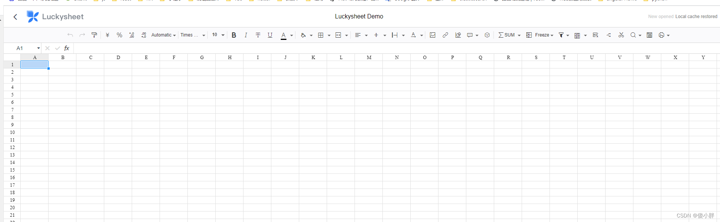Click the fx insert function button
This screenshot has width=720, height=222.
pos(67,48)
